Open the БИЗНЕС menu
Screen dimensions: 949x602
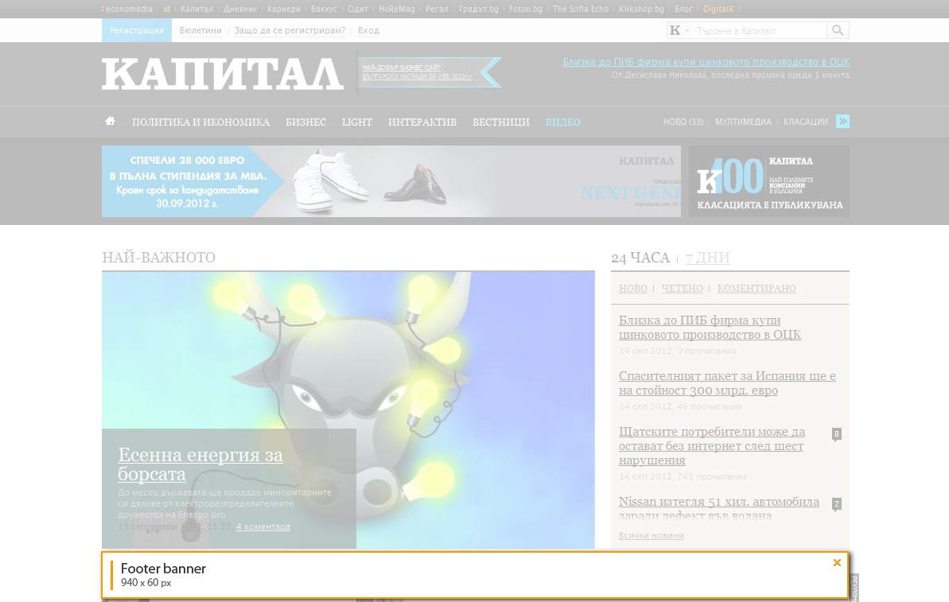305,122
